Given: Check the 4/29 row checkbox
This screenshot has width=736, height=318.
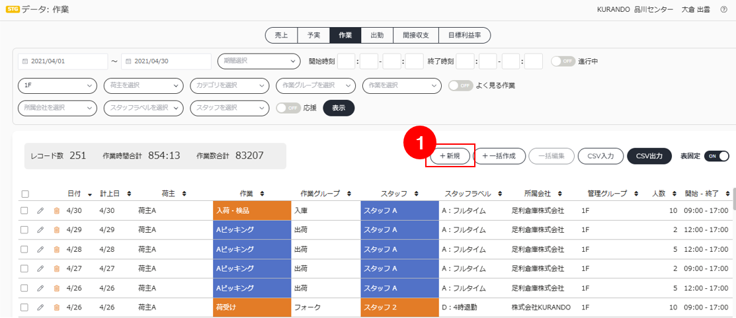Looking at the screenshot, I should pos(24,230).
